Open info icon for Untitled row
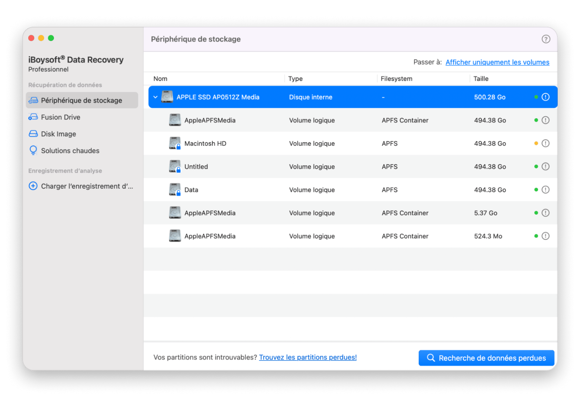 [x=545, y=166]
